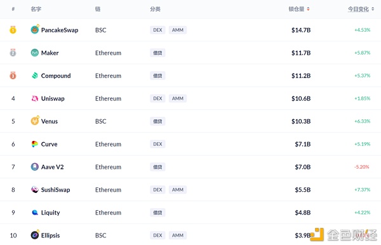Click the Venus logo icon
The image size is (381, 245).
[35, 121]
